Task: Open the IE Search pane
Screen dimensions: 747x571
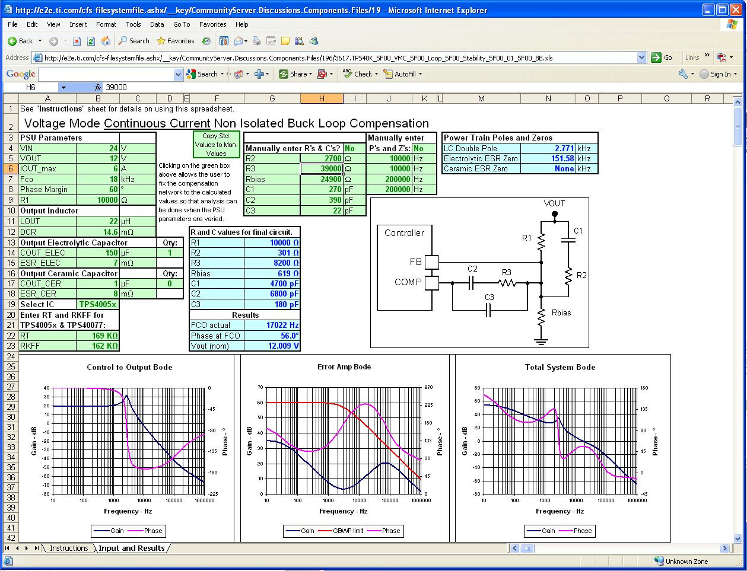Action: (133, 41)
